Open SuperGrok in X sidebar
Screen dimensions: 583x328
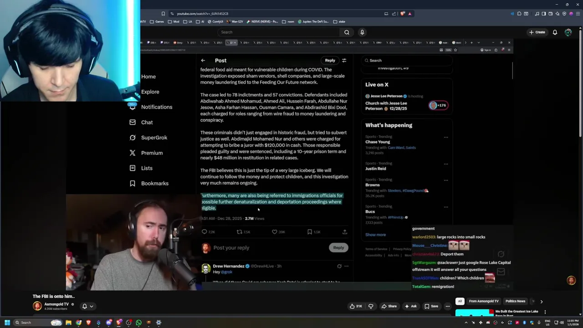click(149, 138)
